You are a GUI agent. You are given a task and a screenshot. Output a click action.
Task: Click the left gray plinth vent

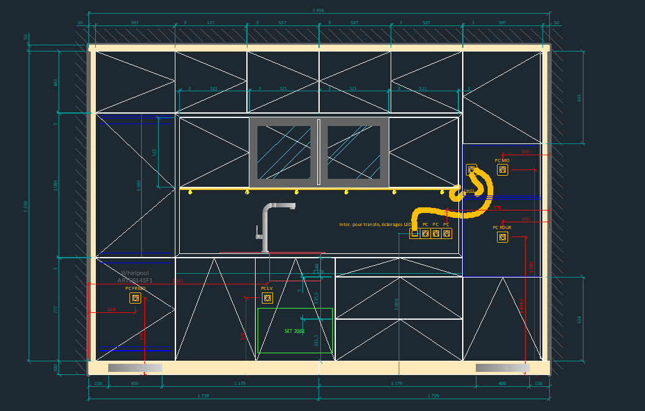135,368
